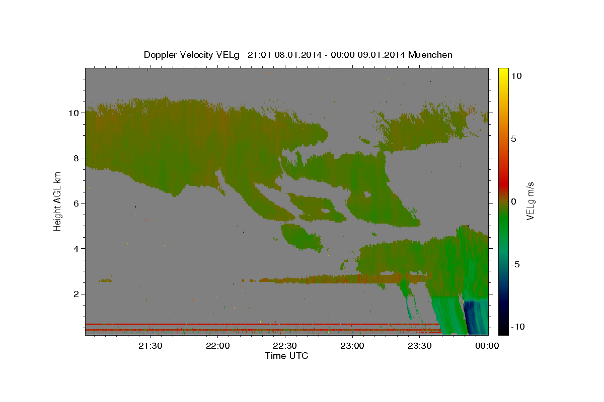The height and width of the screenshot is (402, 604).
Task: Click the 'Height AGL km' axis label
Action: click(58, 200)
